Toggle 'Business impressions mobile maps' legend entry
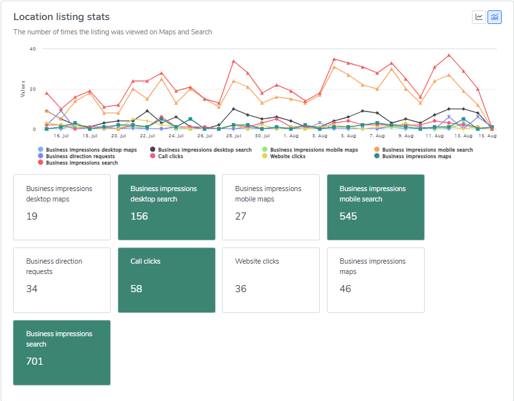Viewport: 514px width, 401px height. click(x=314, y=150)
